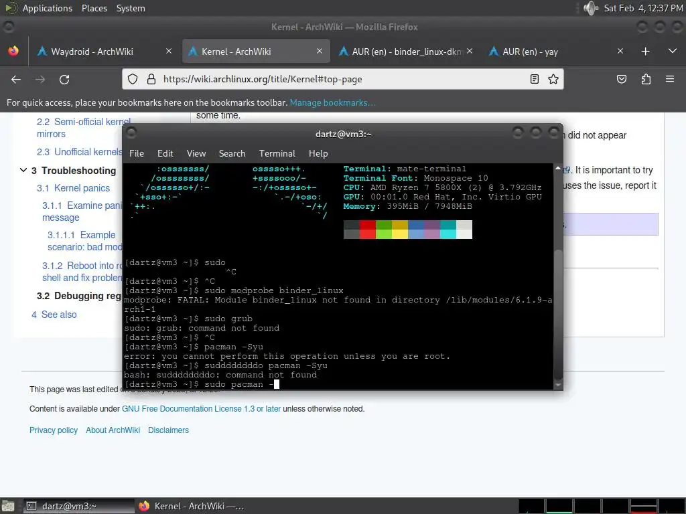Open the Manage bookmarks link
This screenshot has height=514, width=686.
(x=332, y=102)
